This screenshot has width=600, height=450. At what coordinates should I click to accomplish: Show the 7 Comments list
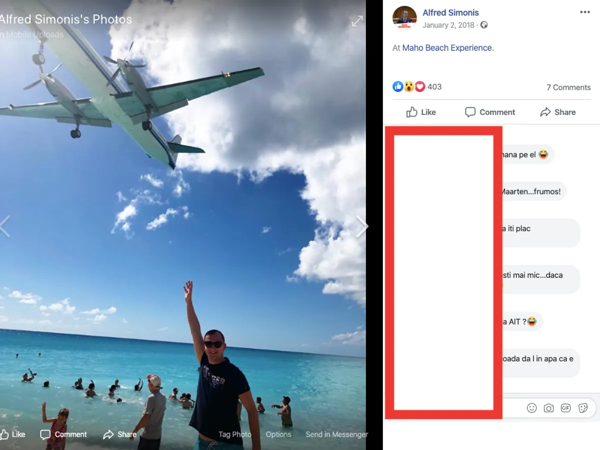point(568,87)
